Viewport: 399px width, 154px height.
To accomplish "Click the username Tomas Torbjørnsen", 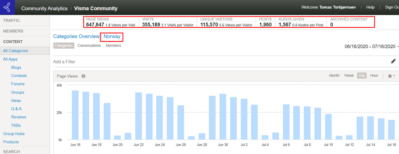I will (x=337, y=7).
